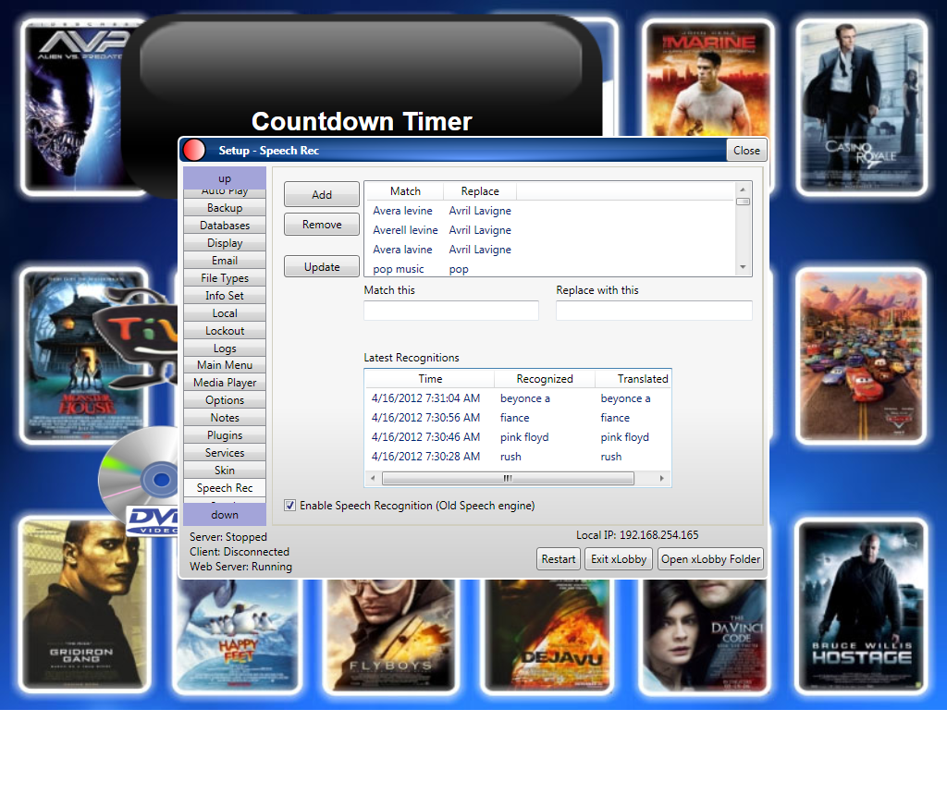Open the Skin setup section
The image size is (947, 807).
(x=225, y=470)
